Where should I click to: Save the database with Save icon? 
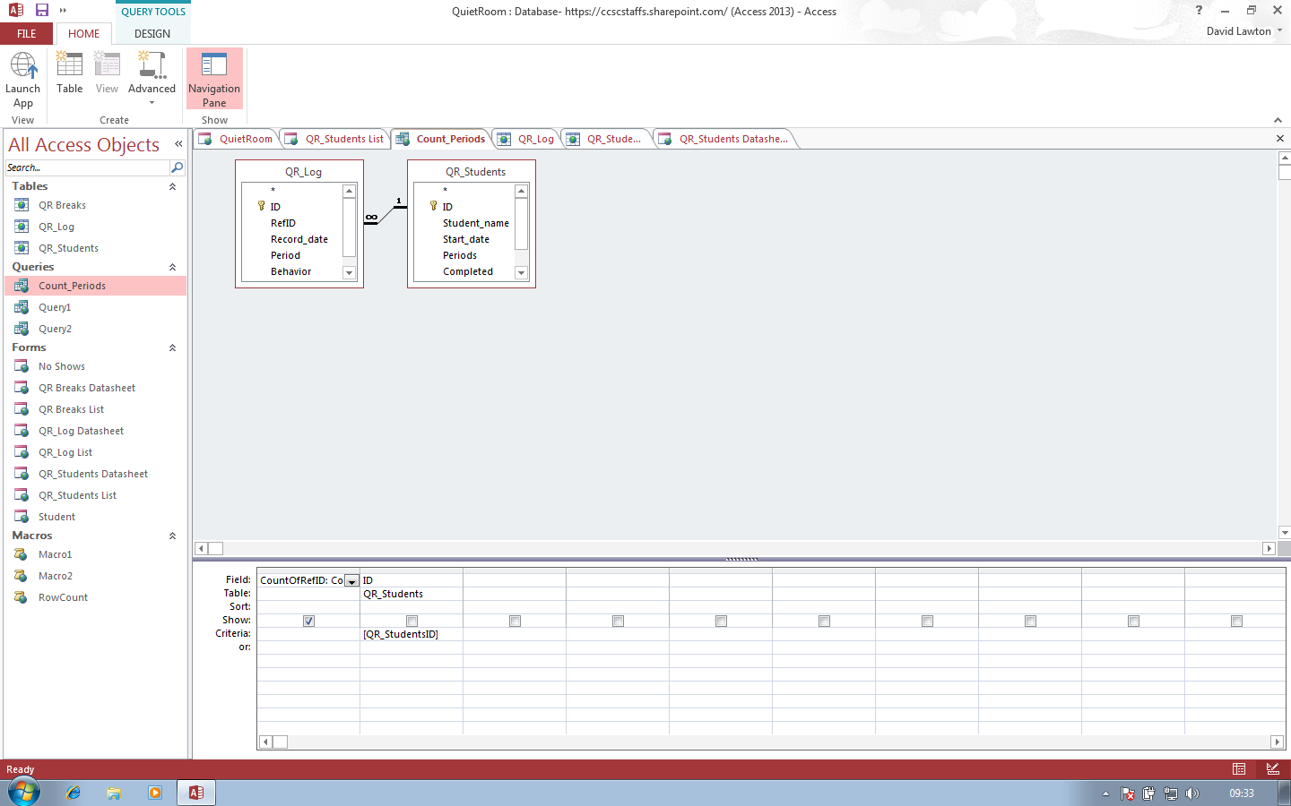[x=42, y=10]
